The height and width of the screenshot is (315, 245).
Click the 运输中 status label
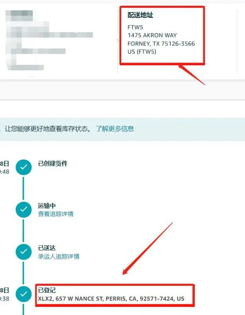[x=47, y=206]
